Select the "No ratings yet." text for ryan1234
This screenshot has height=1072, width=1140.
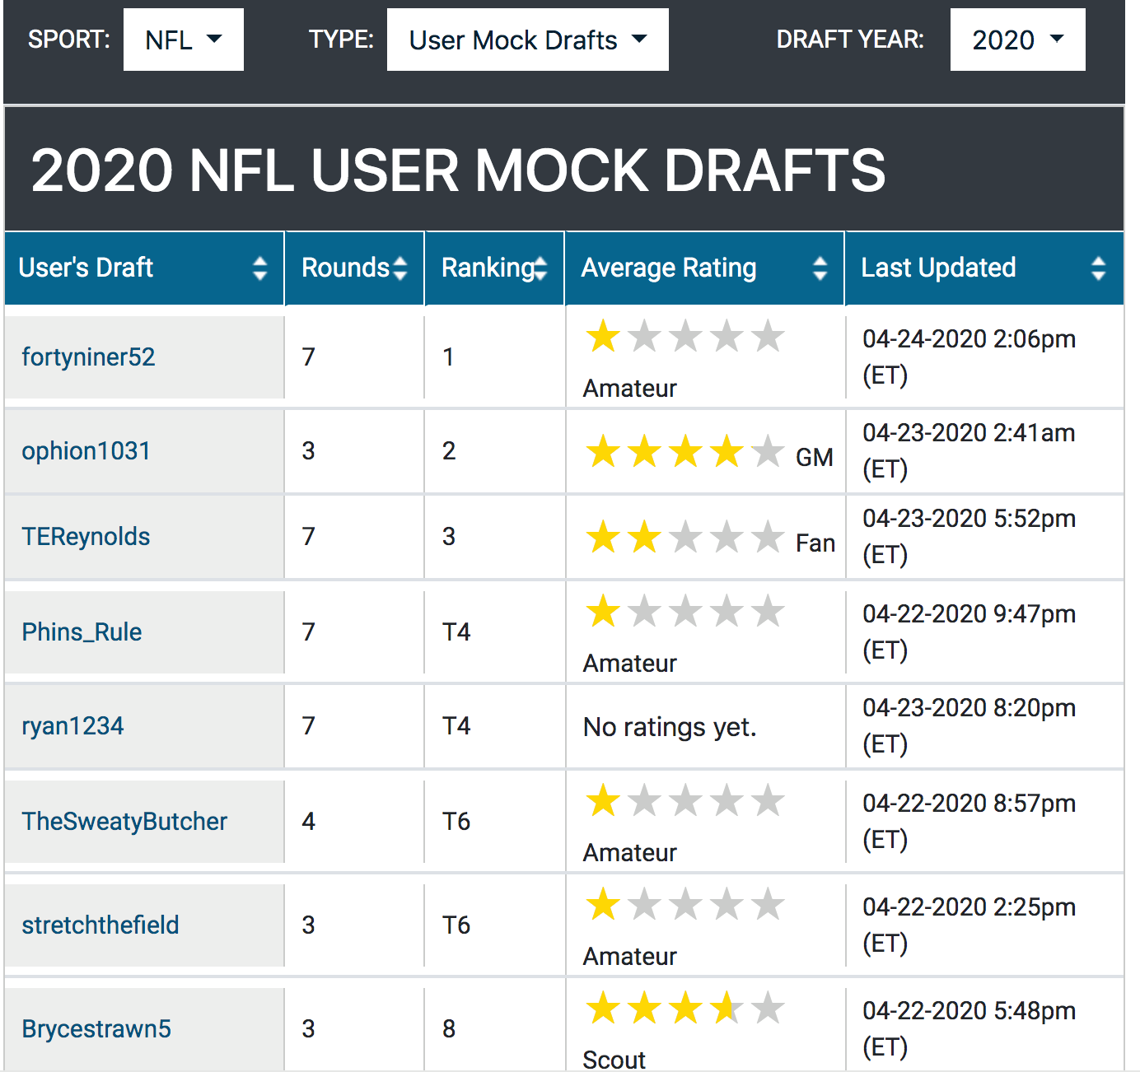[x=670, y=727]
